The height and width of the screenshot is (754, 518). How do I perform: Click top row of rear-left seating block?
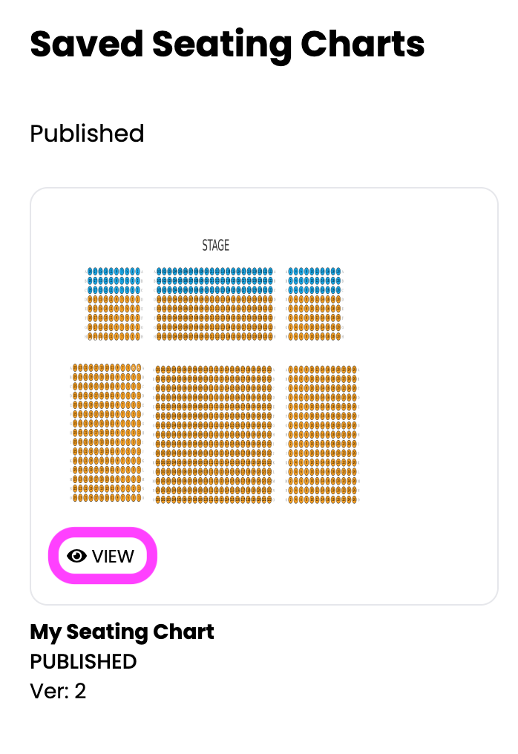[x=108, y=368]
